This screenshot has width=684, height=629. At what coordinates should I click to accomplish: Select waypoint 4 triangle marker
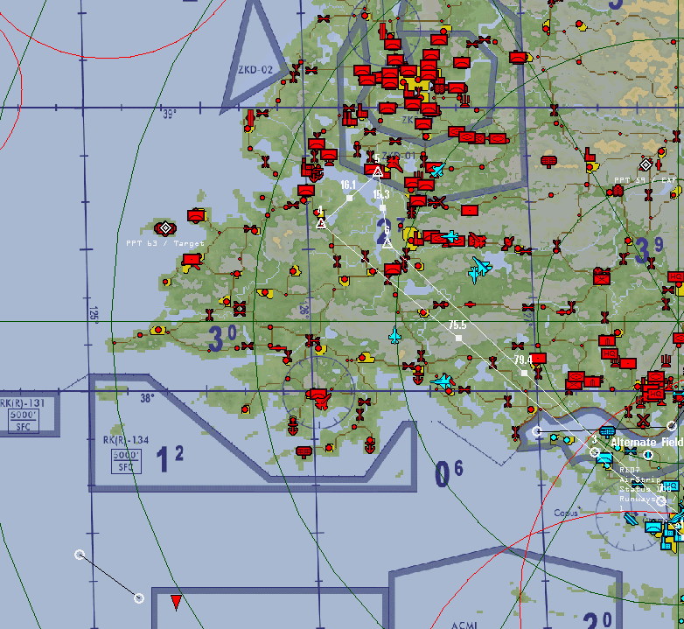[321, 224]
